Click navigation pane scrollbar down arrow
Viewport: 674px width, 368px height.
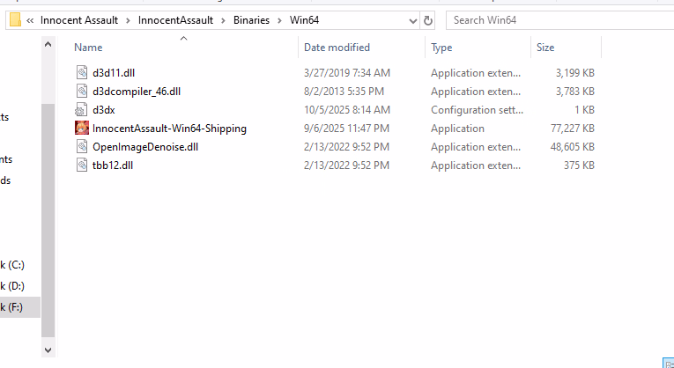point(48,350)
